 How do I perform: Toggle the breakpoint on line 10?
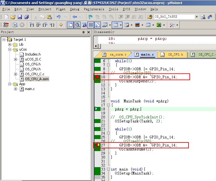tap(98, 77)
